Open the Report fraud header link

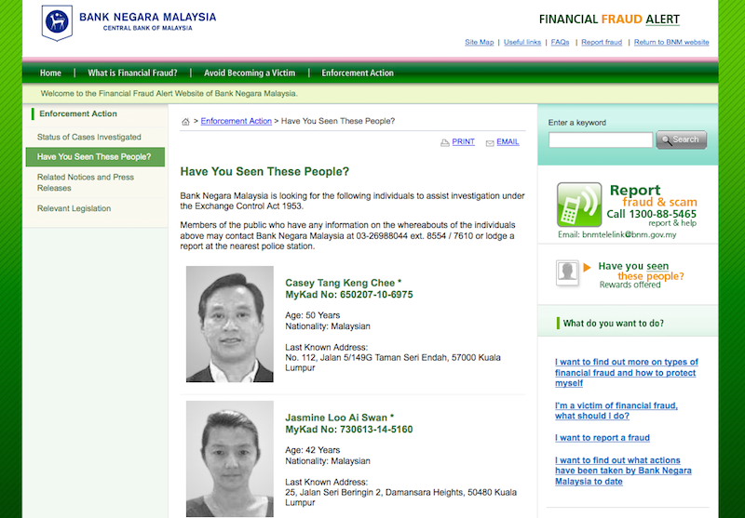coord(602,42)
